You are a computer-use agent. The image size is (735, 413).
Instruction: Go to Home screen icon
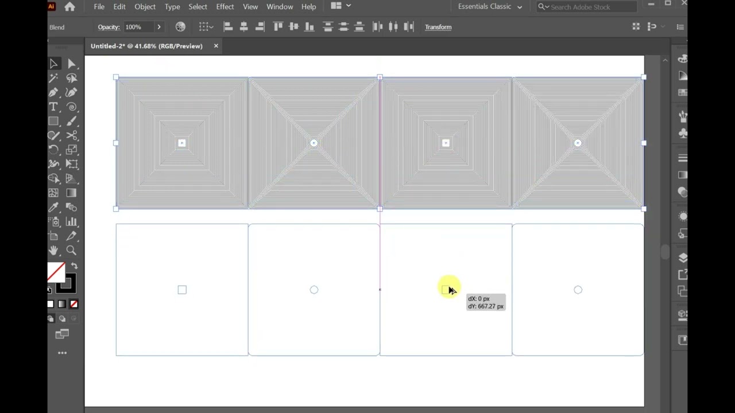coord(69,7)
